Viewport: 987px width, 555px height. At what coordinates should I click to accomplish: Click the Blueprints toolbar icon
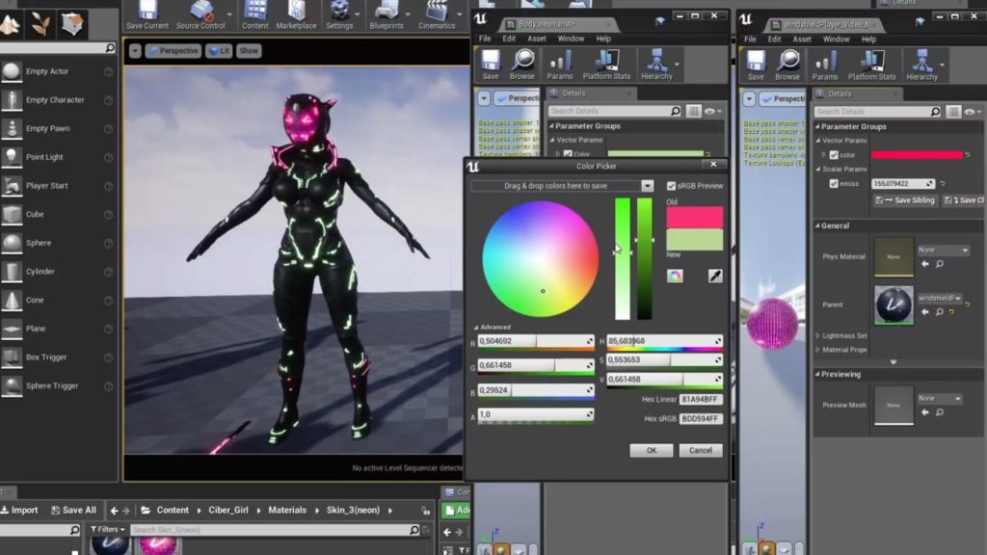coord(387,12)
